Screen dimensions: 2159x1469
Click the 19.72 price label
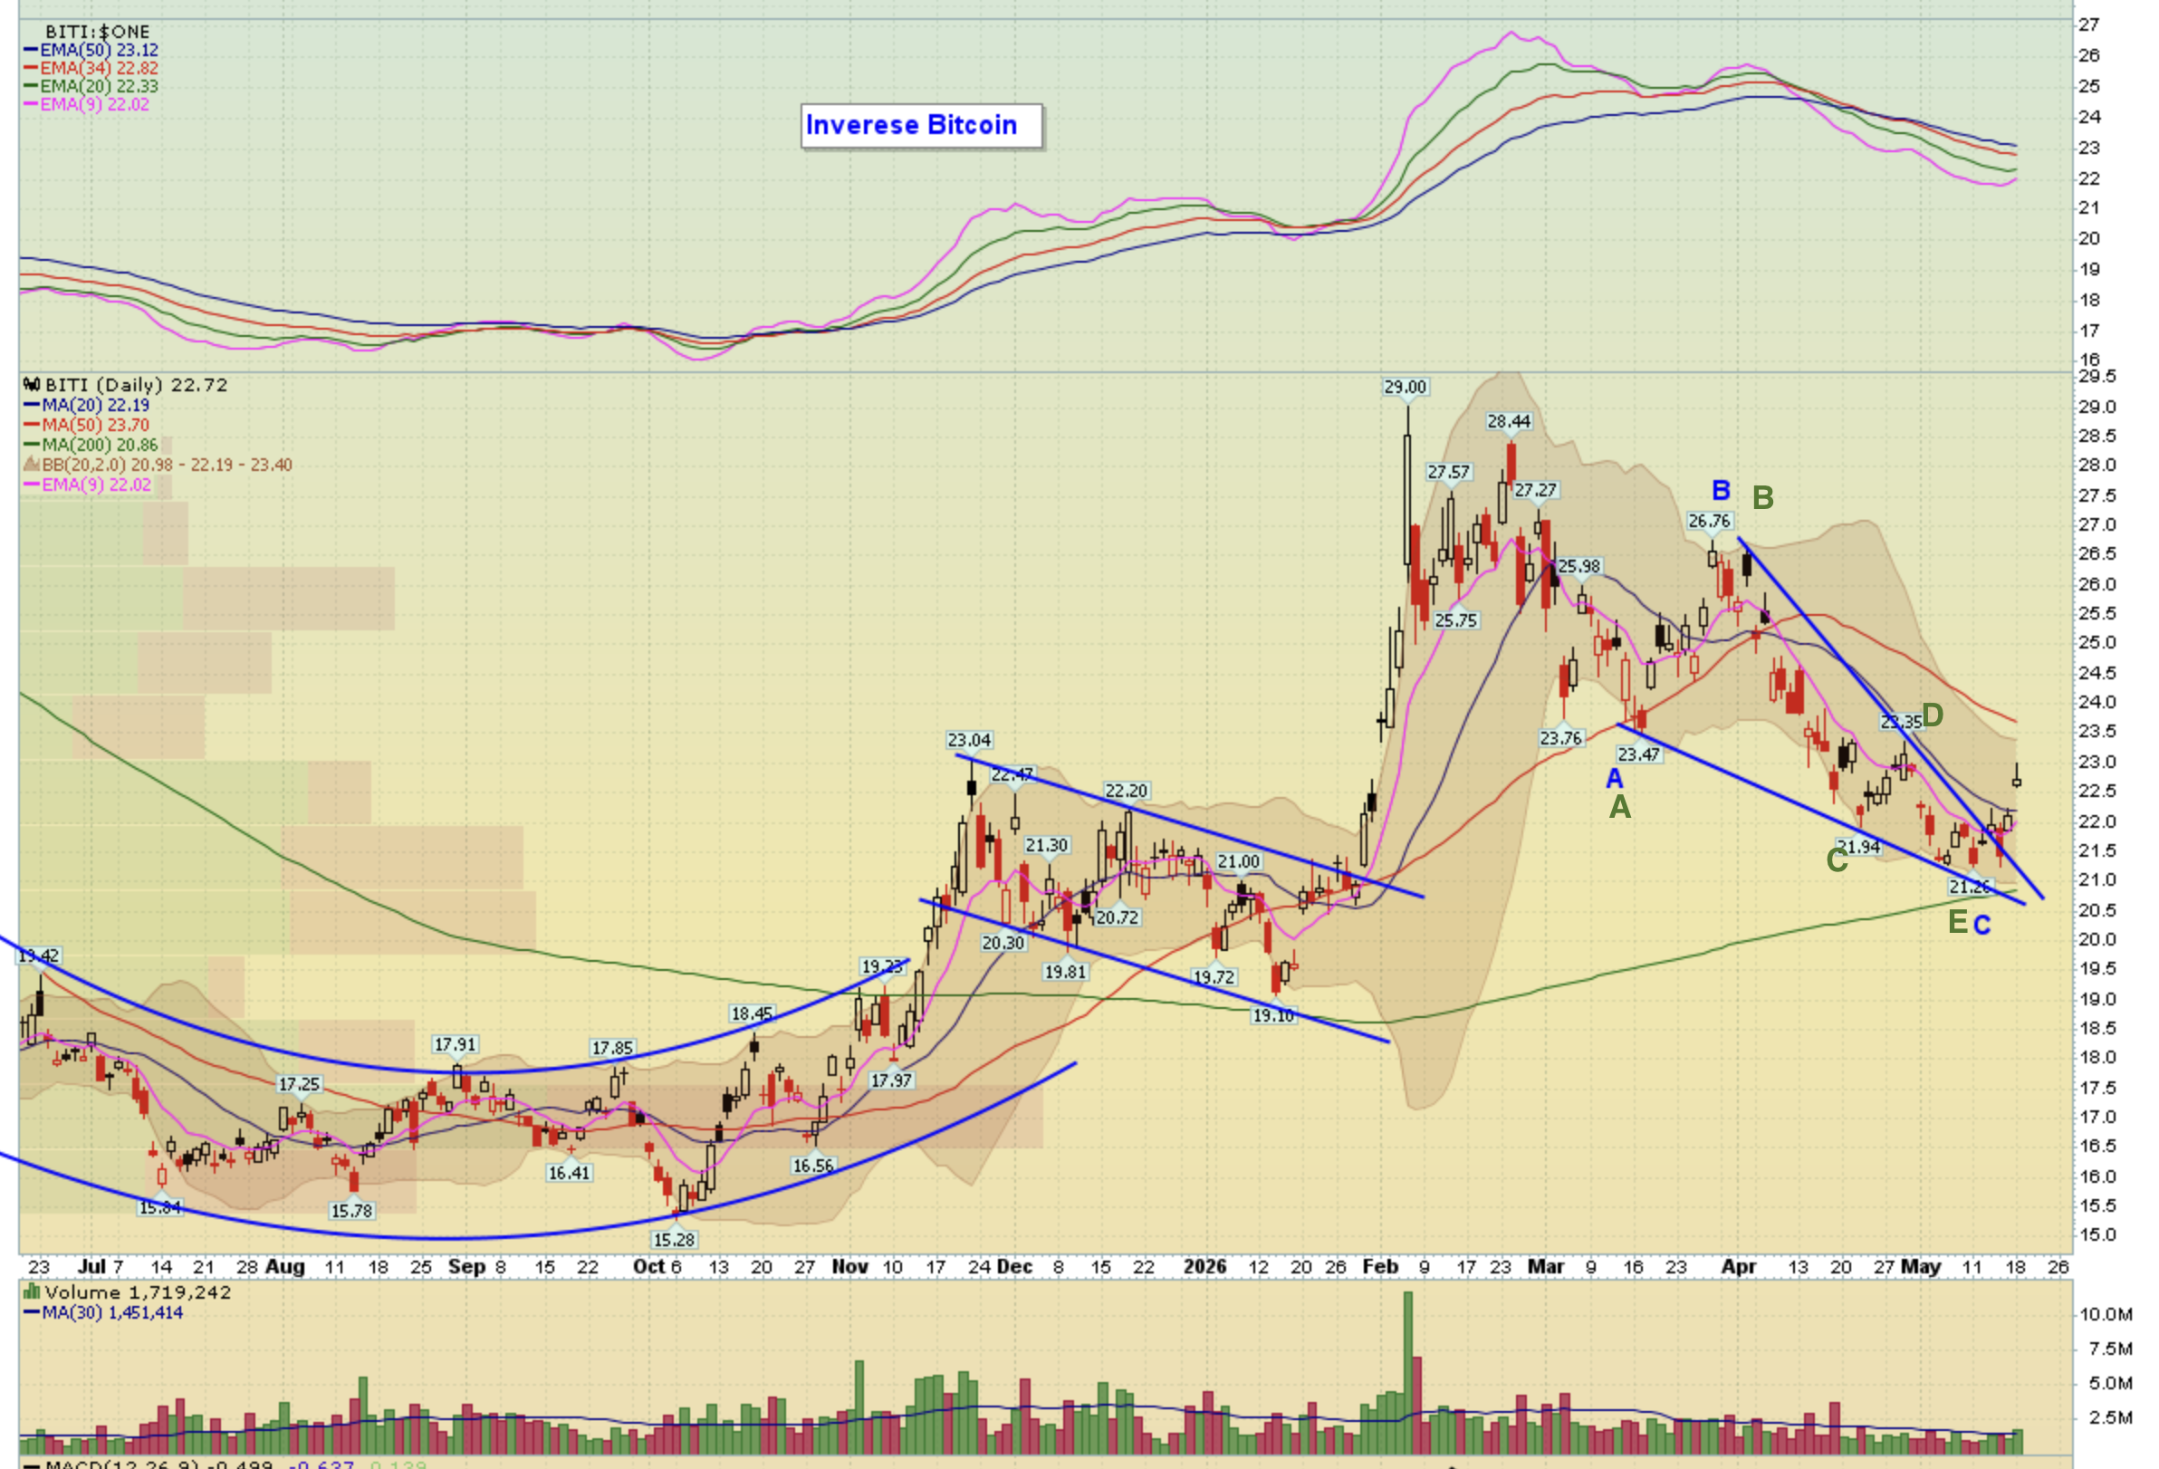pyautogui.click(x=1214, y=976)
